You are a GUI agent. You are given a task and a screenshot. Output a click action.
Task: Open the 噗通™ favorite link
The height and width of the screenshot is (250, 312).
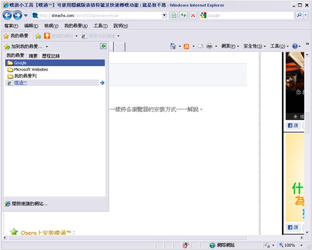click(22, 82)
